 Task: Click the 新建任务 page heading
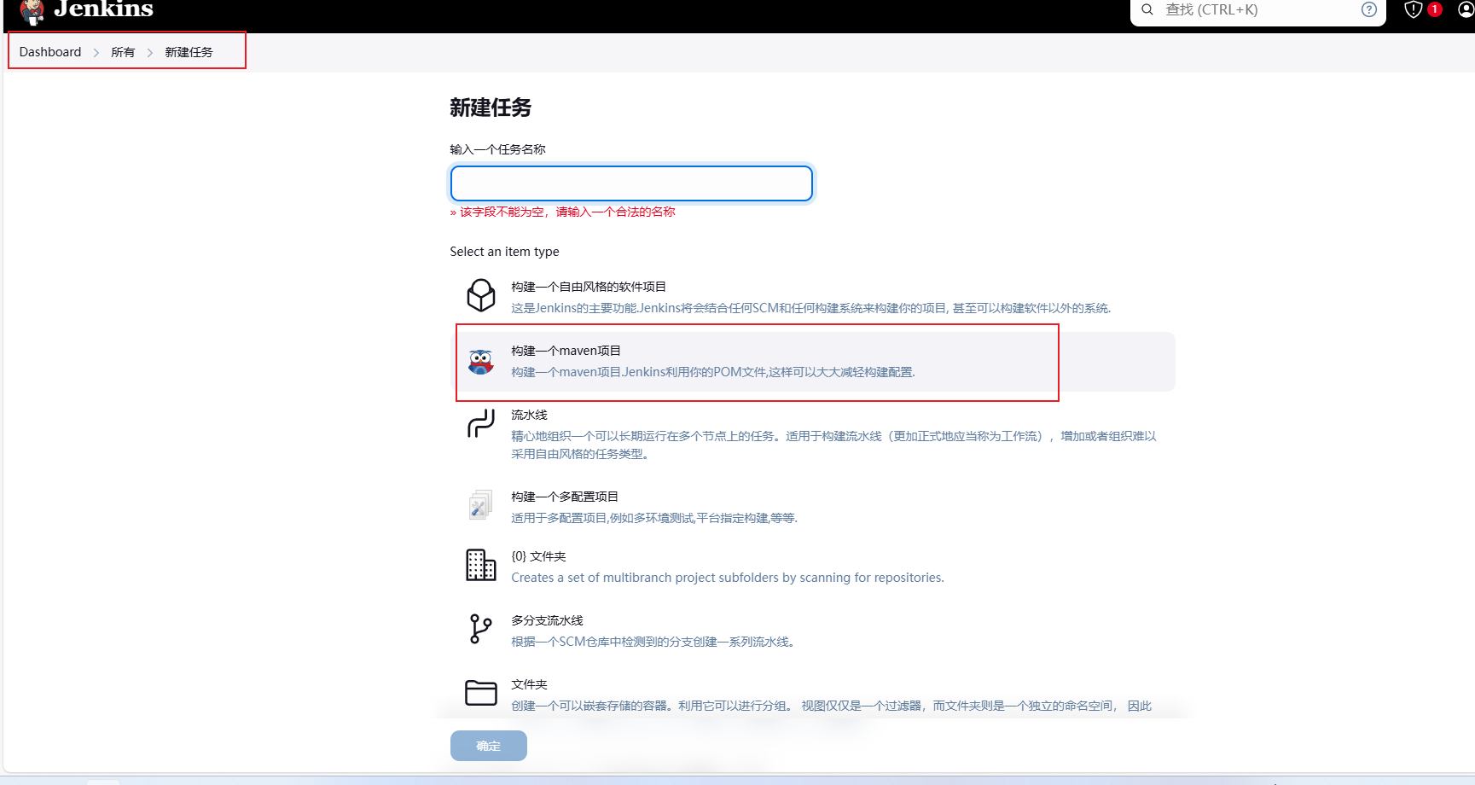pyautogui.click(x=491, y=108)
